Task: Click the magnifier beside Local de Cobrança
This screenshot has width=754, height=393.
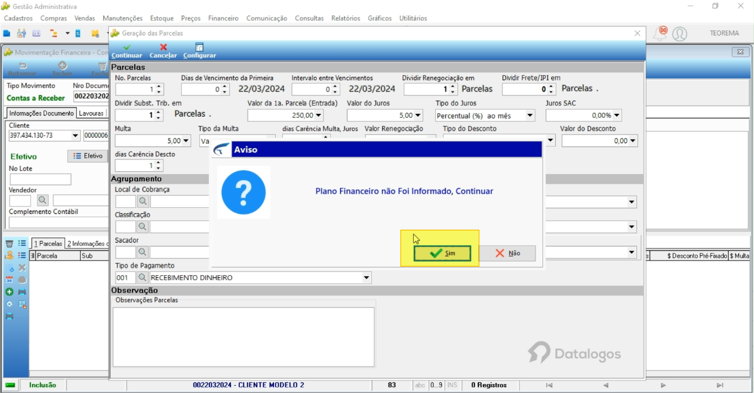Action: click(143, 201)
